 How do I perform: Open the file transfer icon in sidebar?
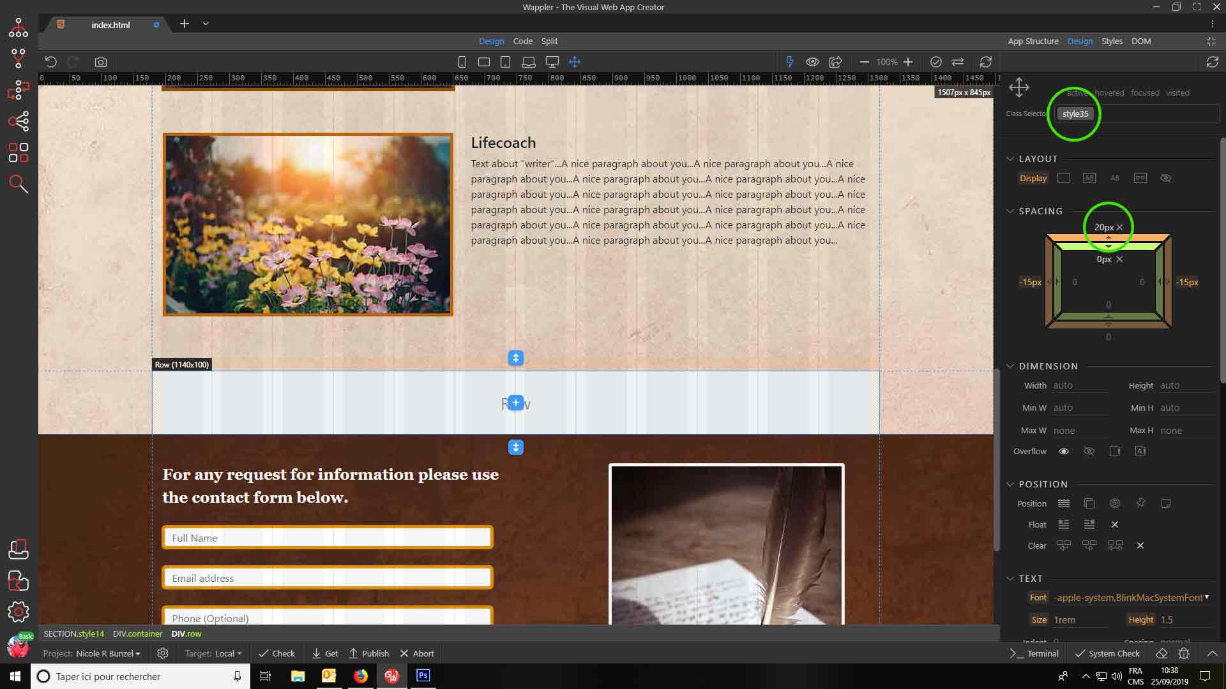(19, 581)
